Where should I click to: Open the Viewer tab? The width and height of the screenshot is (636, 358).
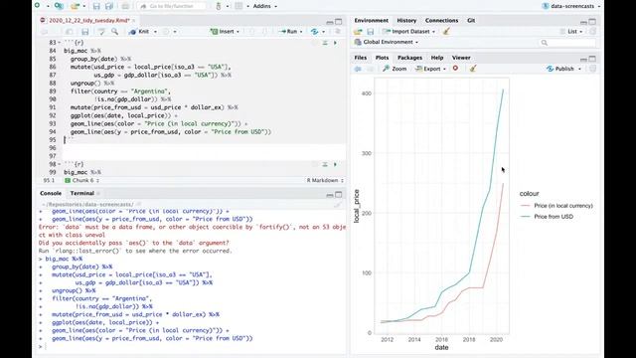pyautogui.click(x=461, y=58)
